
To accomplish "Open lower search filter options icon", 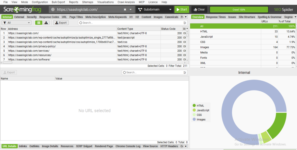I will pos(185,73).
